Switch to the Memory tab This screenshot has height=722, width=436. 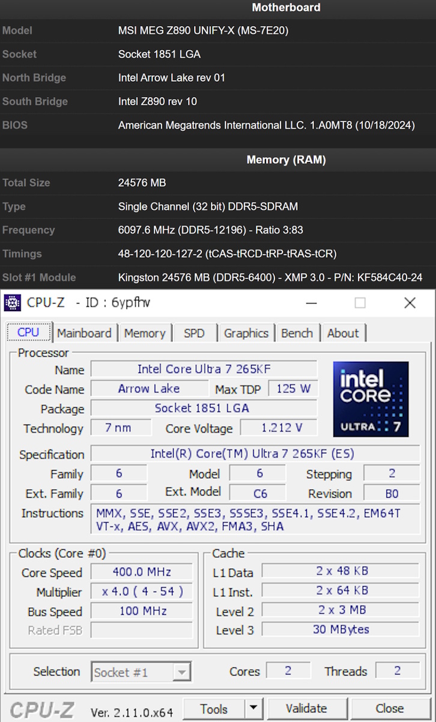point(145,333)
